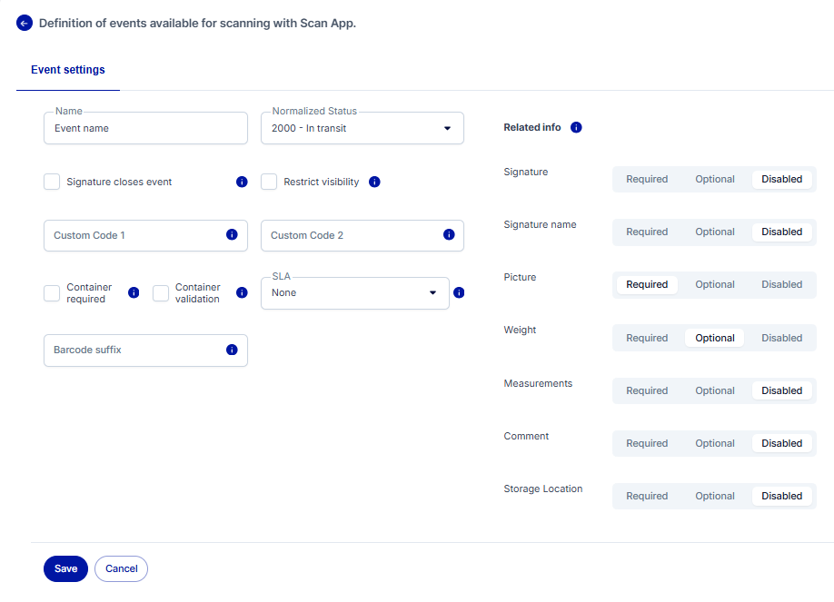Click info icon for Signature closes event
This screenshot has width=834, height=602.
click(x=242, y=182)
